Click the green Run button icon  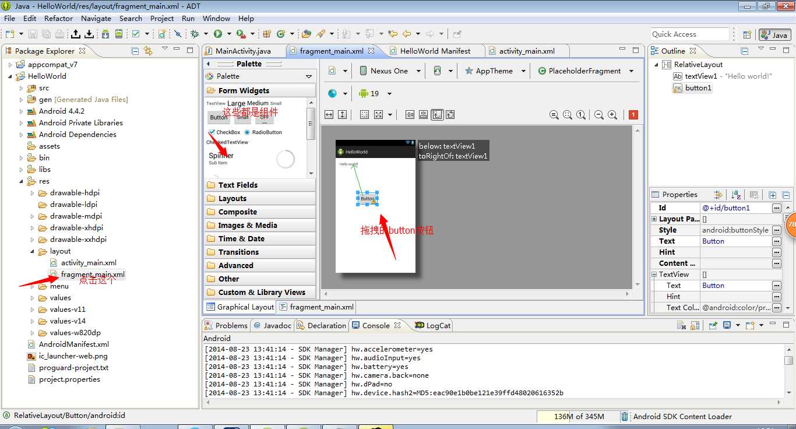(x=218, y=34)
